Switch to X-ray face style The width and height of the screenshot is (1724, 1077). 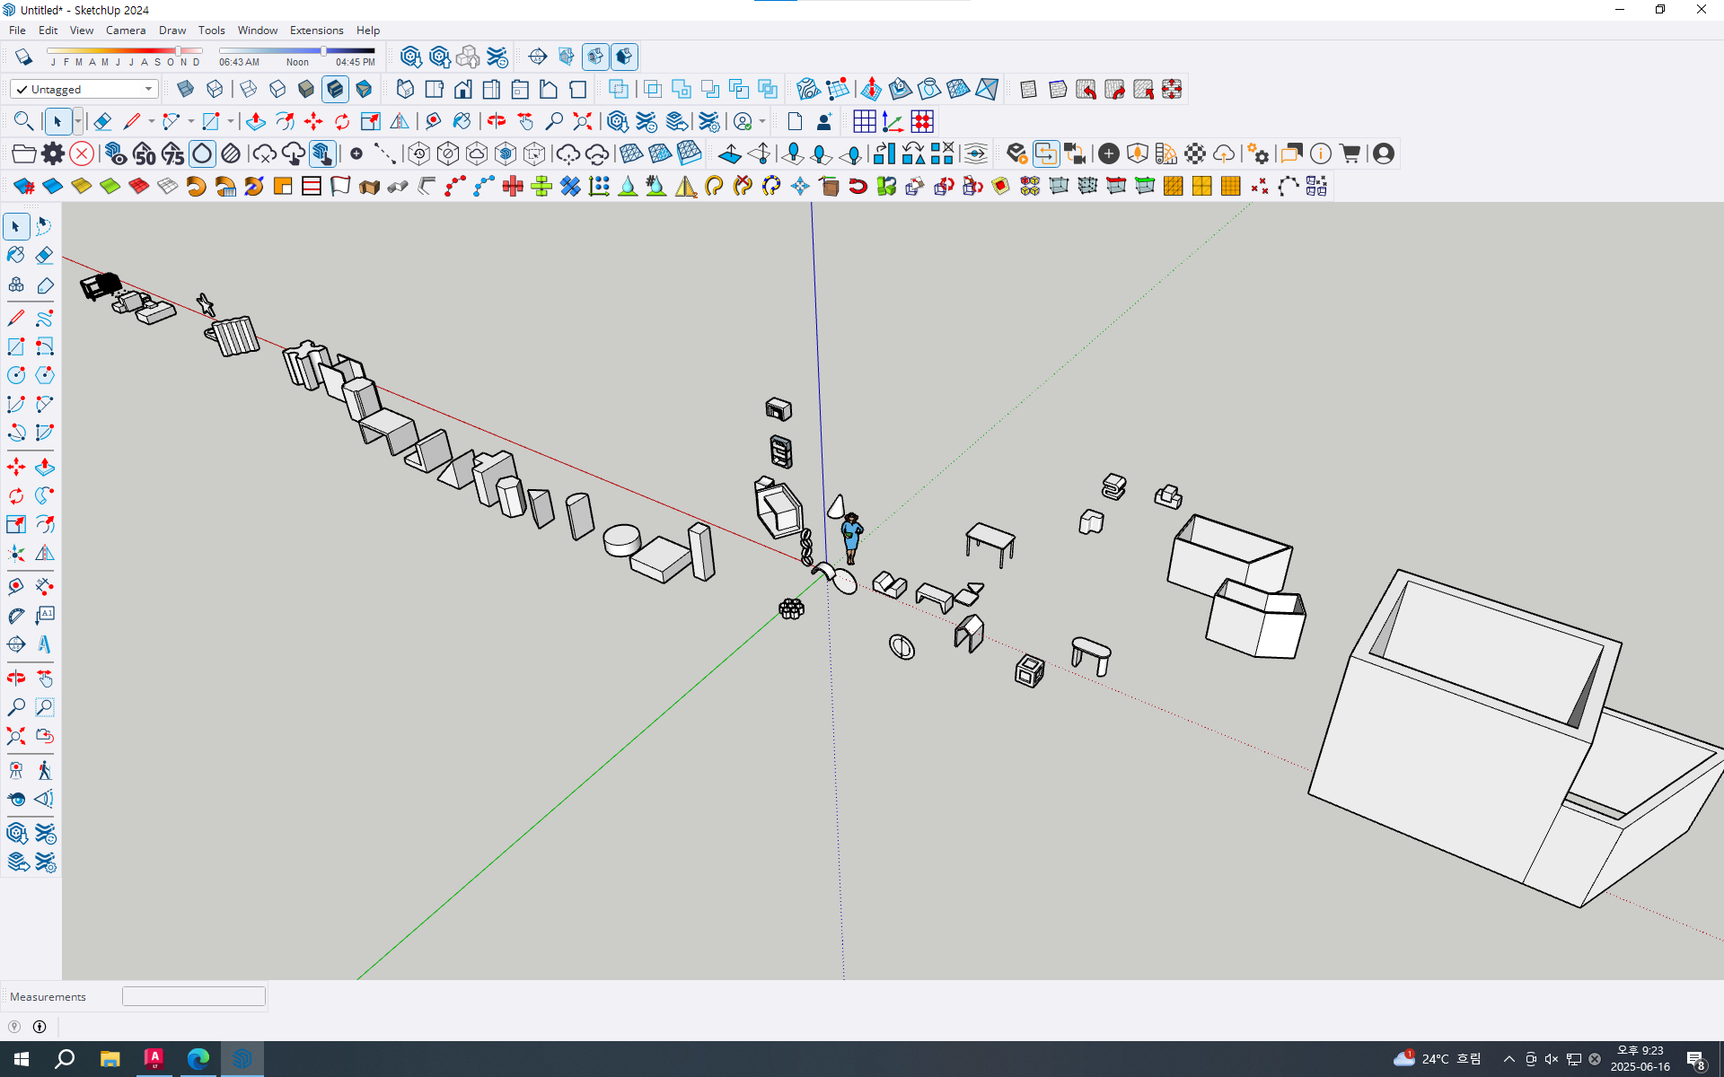(186, 89)
